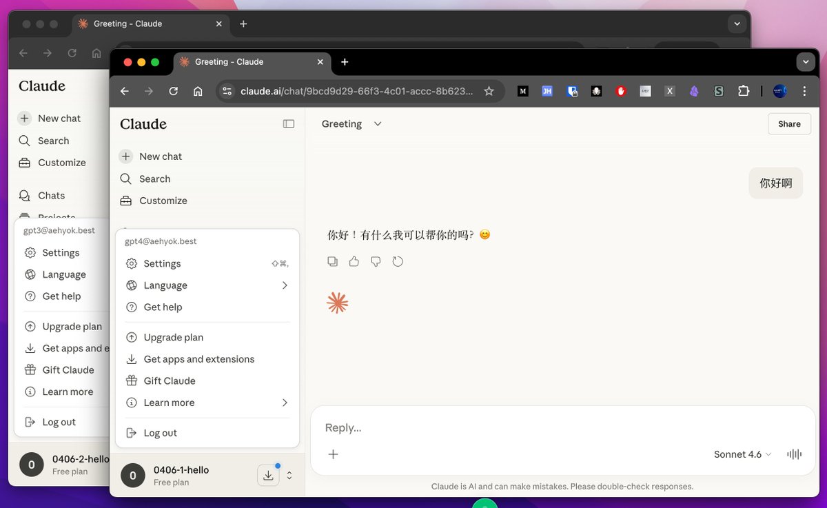The width and height of the screenshot is (827, 508).
Task: Click the red hand ad-blocker extension
Action: click(x=621, y=91)
